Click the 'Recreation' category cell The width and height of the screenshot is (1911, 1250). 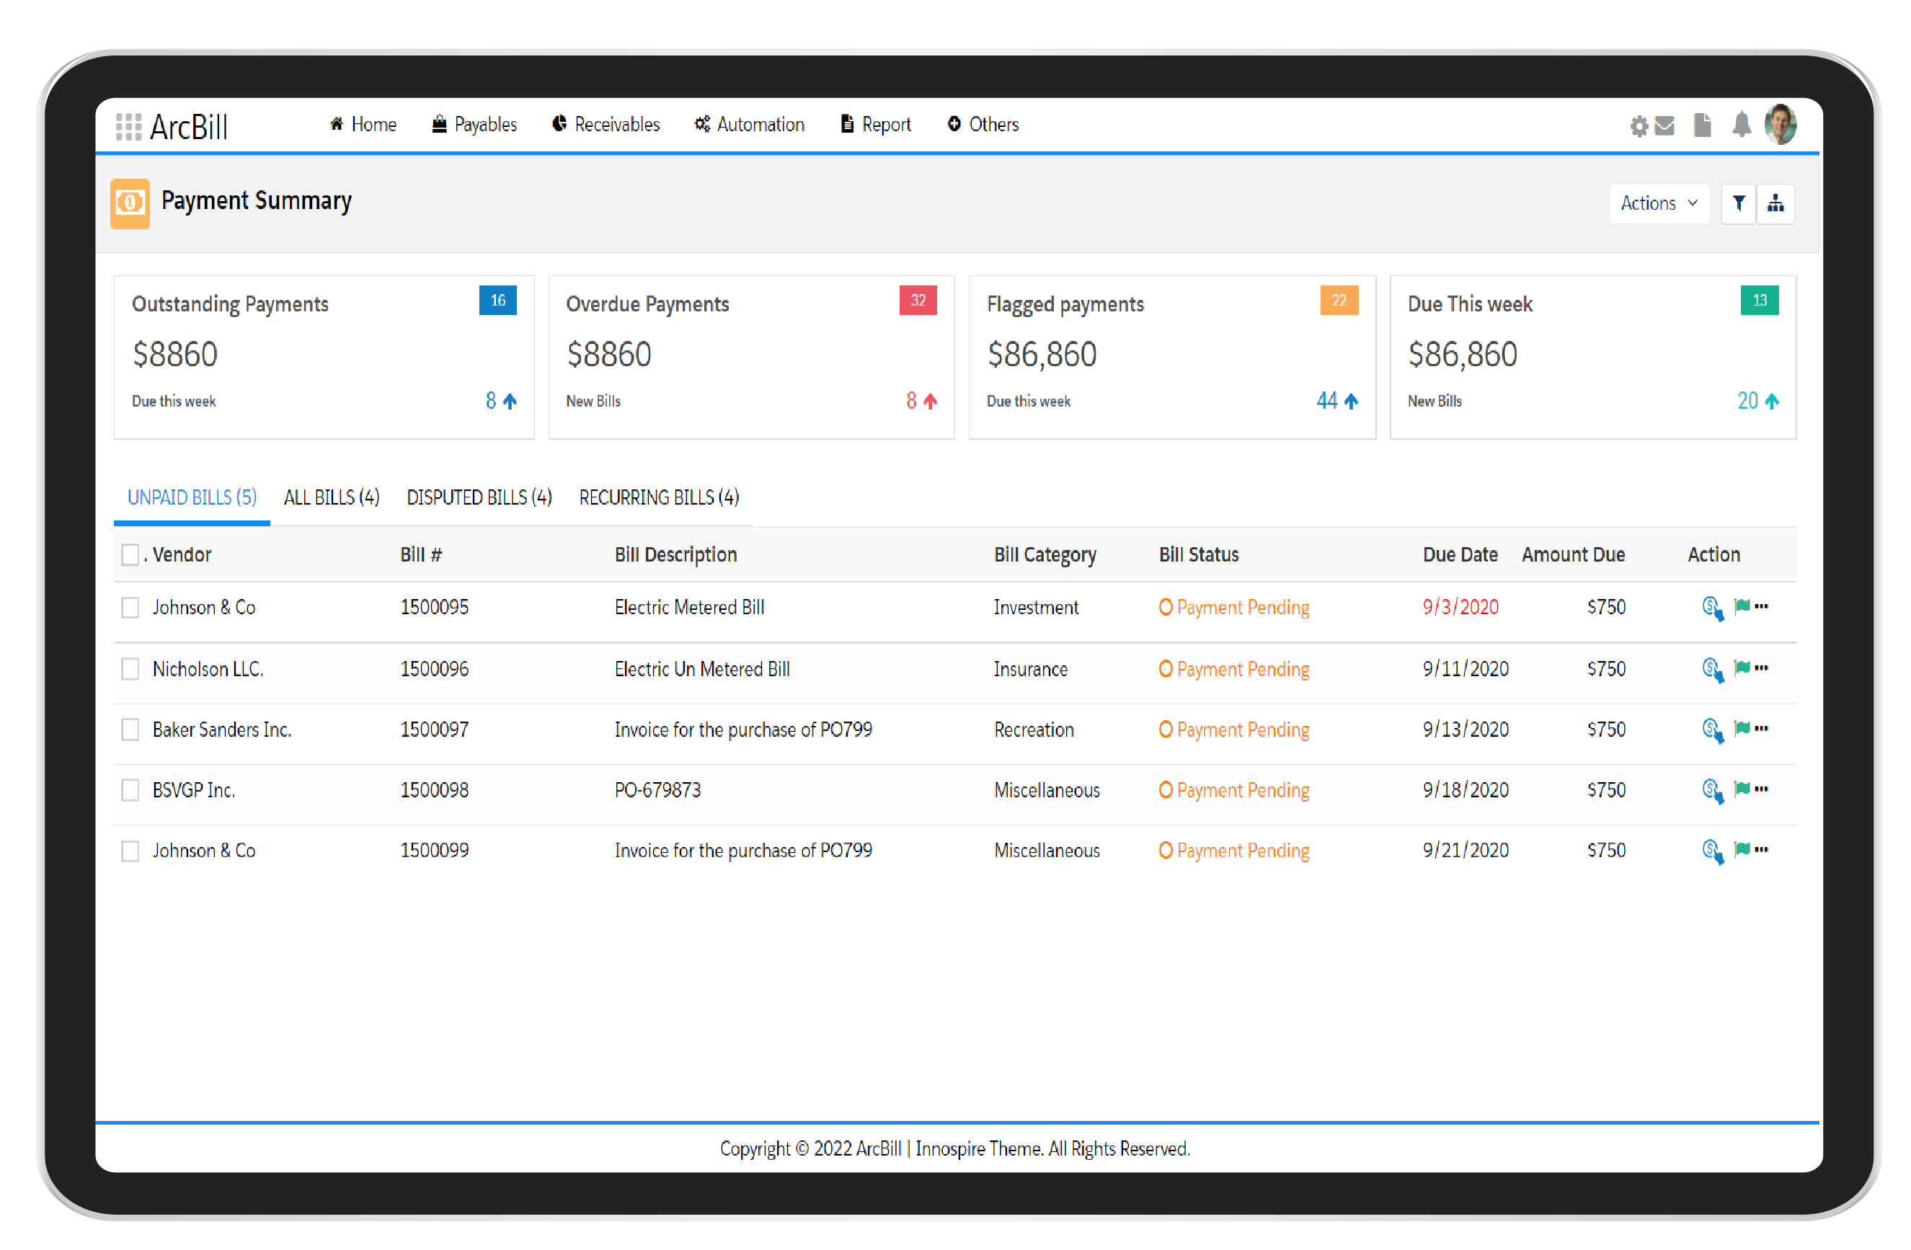coord(1034,730)
